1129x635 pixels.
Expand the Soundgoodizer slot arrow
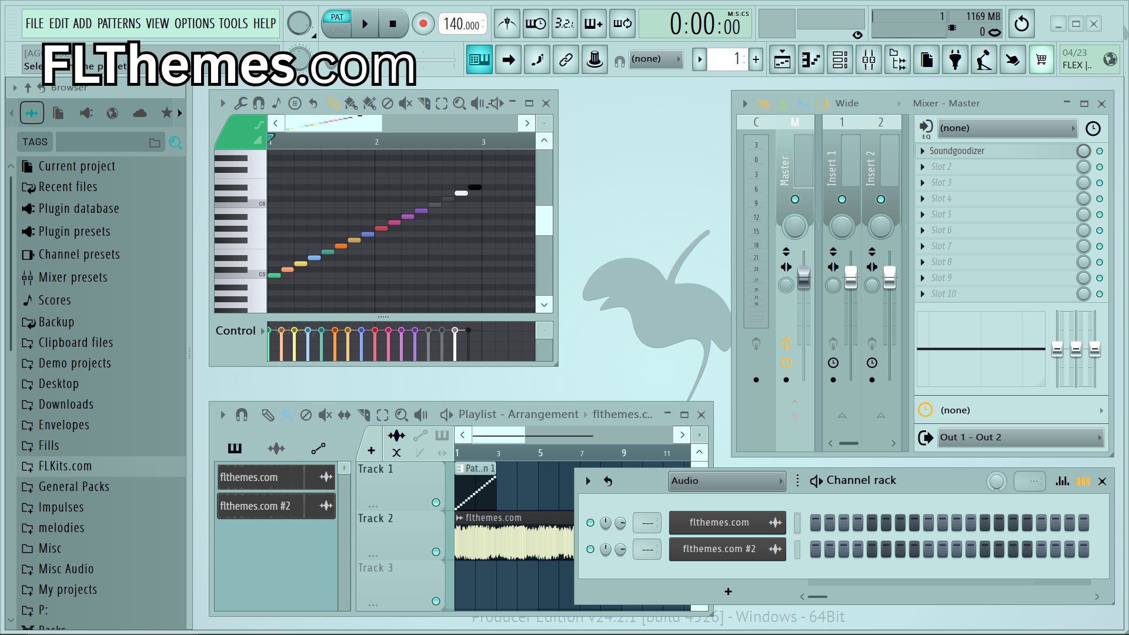click(x=923, y=151)
